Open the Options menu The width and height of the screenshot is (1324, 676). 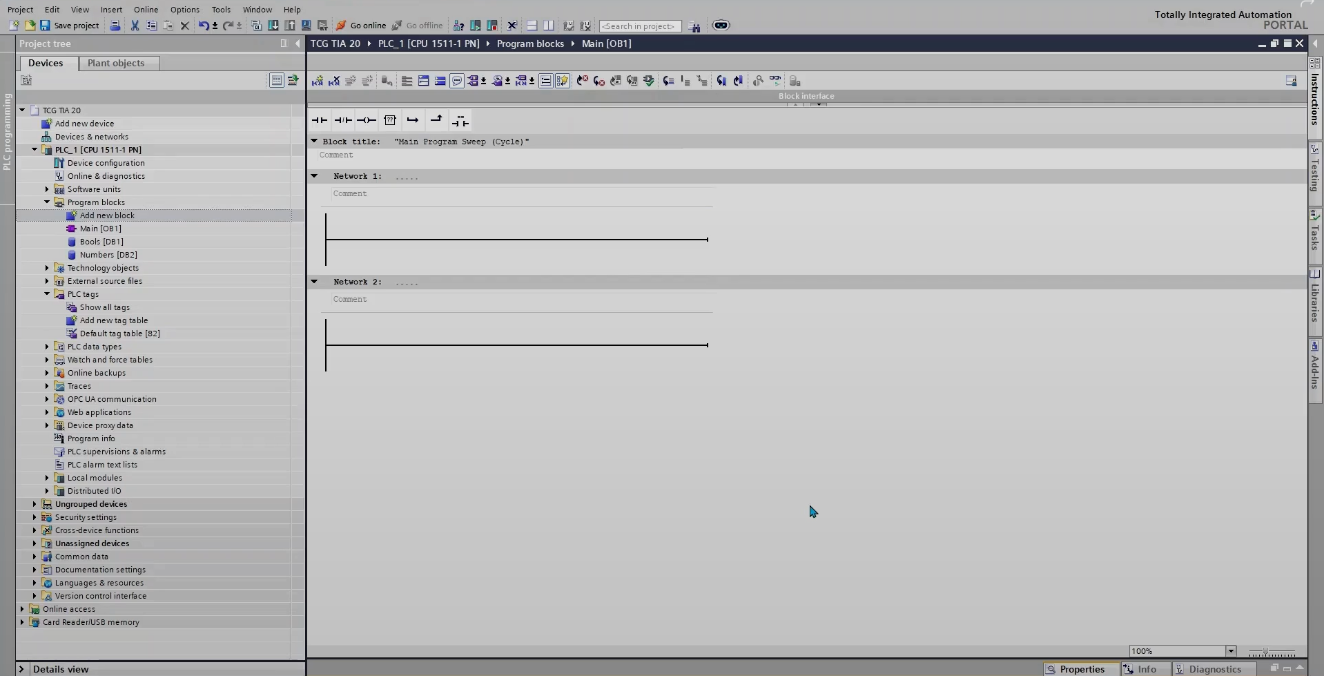click(x=184, y=10)
